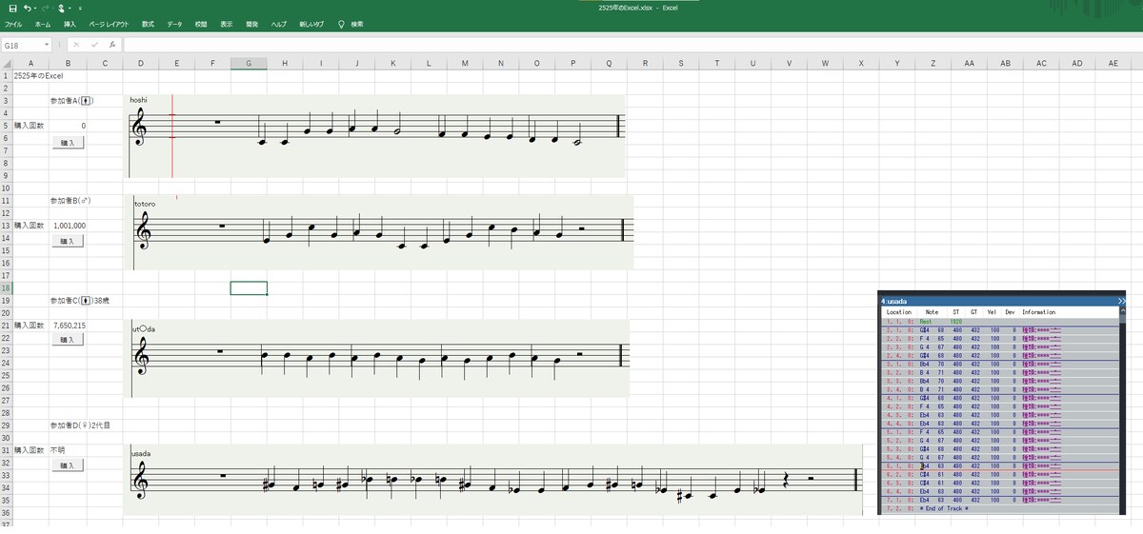1143x534 pixels.
Task: Select column Z header
Action: (x=932, y=63)
